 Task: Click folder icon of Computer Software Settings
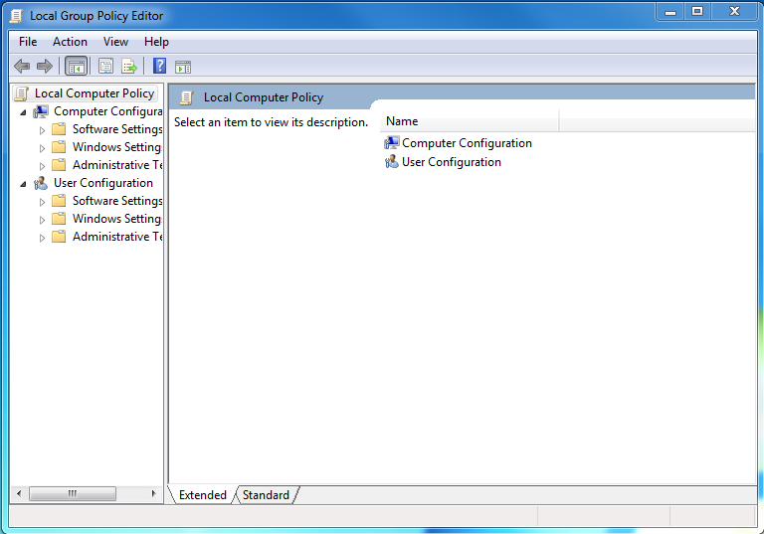[x=59, y=129]
